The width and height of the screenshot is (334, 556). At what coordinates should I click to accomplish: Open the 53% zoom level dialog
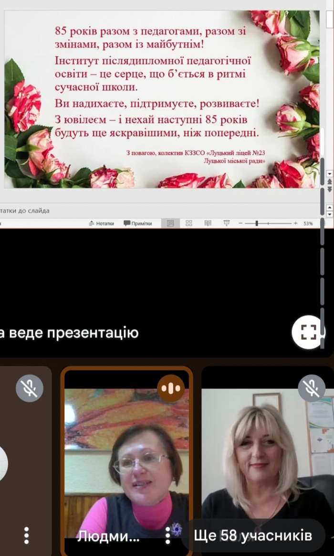308,223
